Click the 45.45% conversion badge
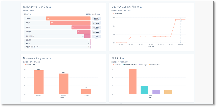This screenshot has height=109, width=217. 96,32
